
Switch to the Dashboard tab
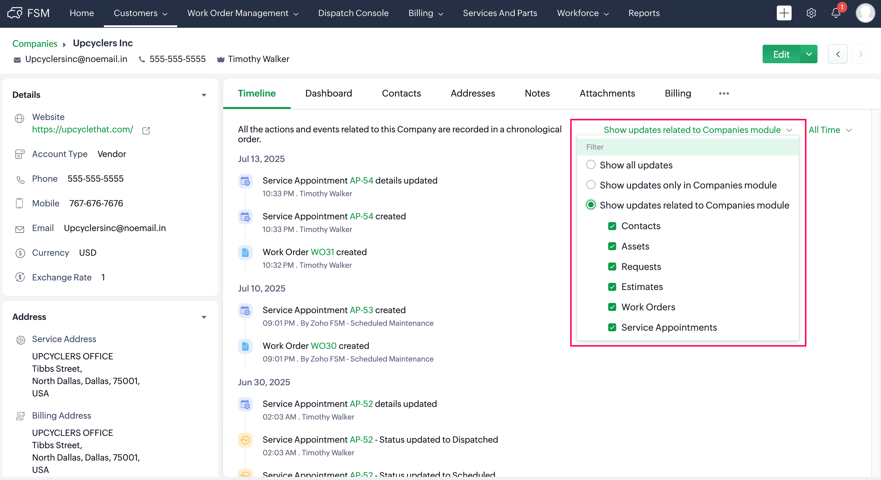328,93
